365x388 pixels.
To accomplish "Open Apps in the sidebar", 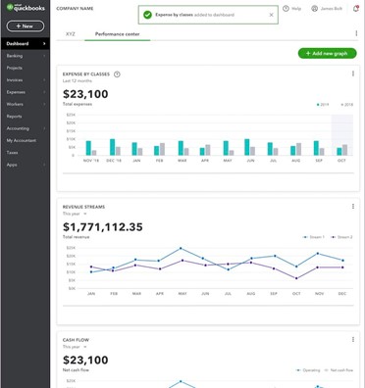I will pyautogui.click(x=26, y=165).
